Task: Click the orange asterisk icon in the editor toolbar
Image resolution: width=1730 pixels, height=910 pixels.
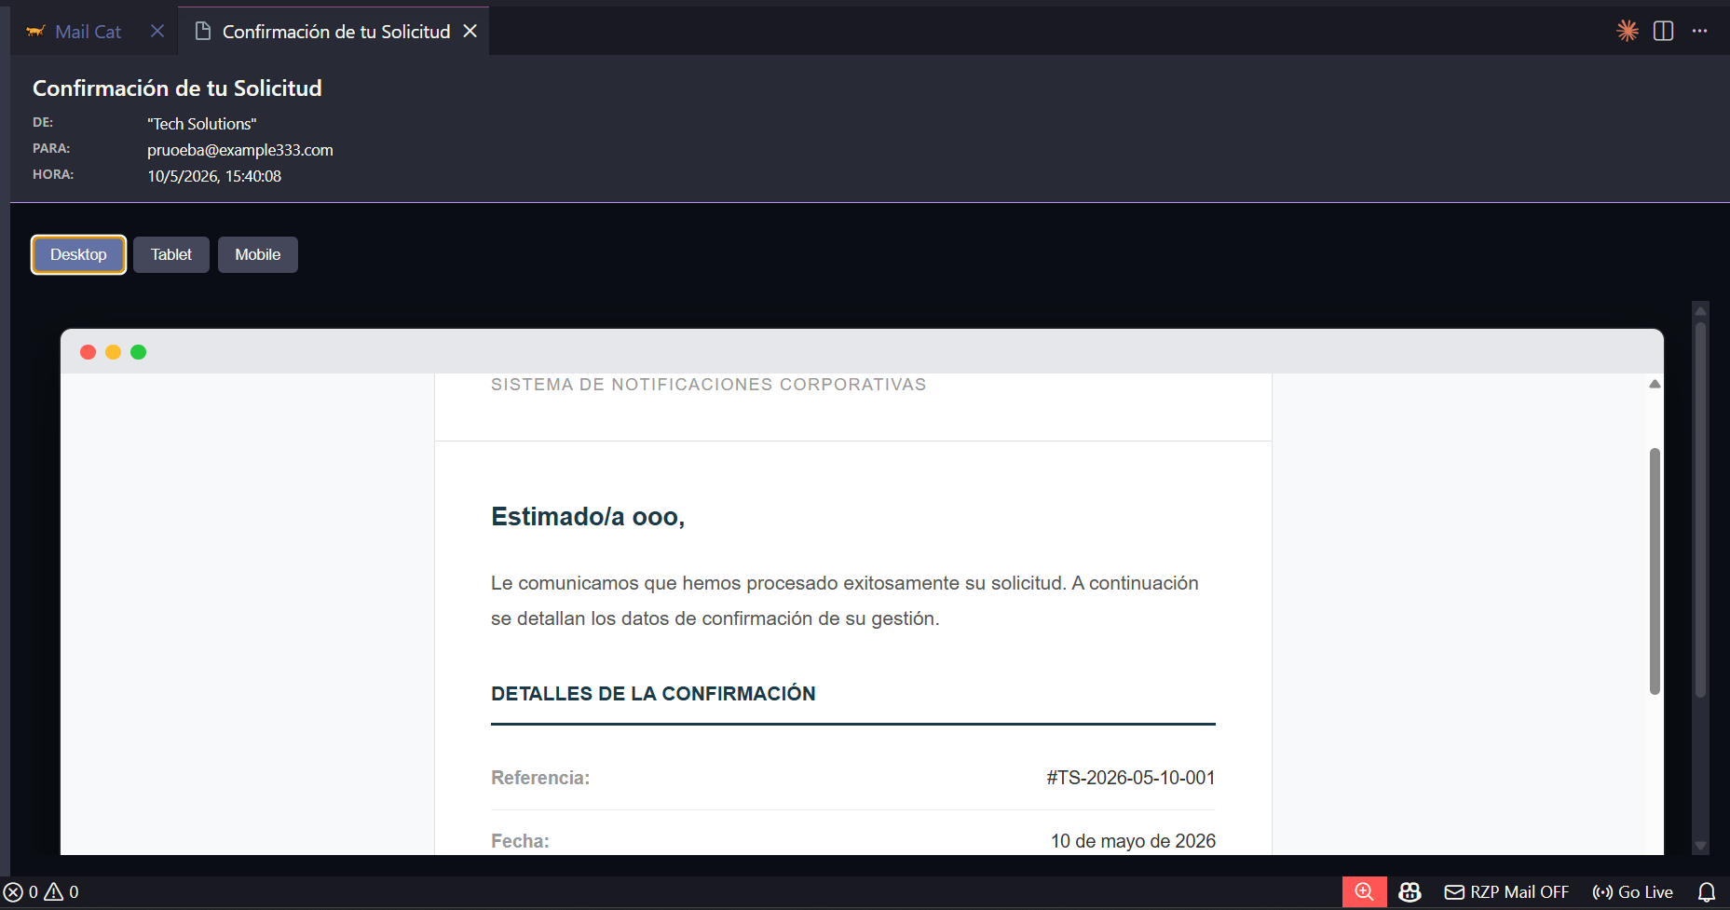Action: pyautogui.click(x=1628, y=31)
